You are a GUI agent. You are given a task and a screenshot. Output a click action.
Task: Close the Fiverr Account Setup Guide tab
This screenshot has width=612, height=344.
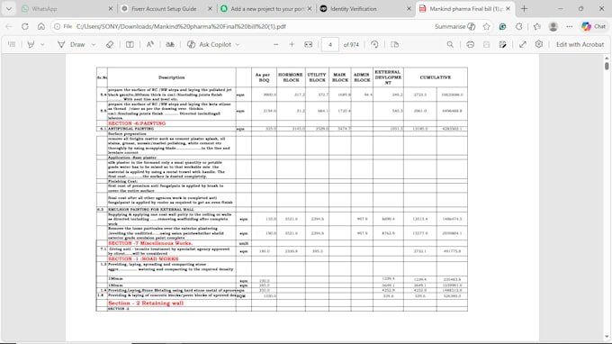click(x=210, y=9)
